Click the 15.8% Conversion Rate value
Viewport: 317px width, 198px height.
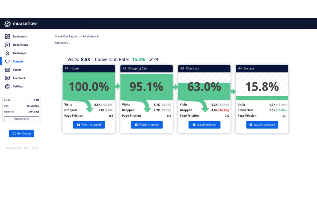tap(138, 60)
